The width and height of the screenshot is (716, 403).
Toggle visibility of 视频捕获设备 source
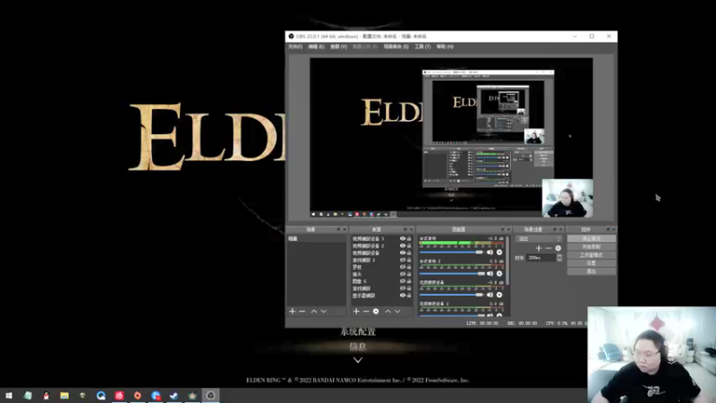pos(402,253)
